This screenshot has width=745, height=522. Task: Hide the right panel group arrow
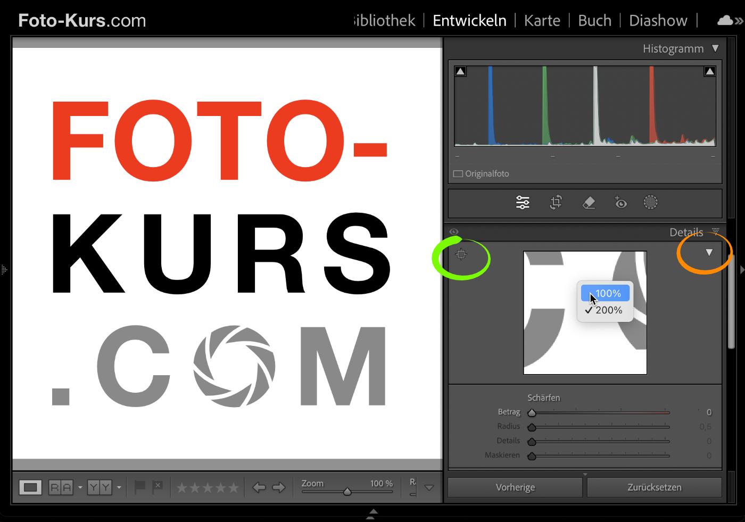pyautogui.click(x=742, y=270)
